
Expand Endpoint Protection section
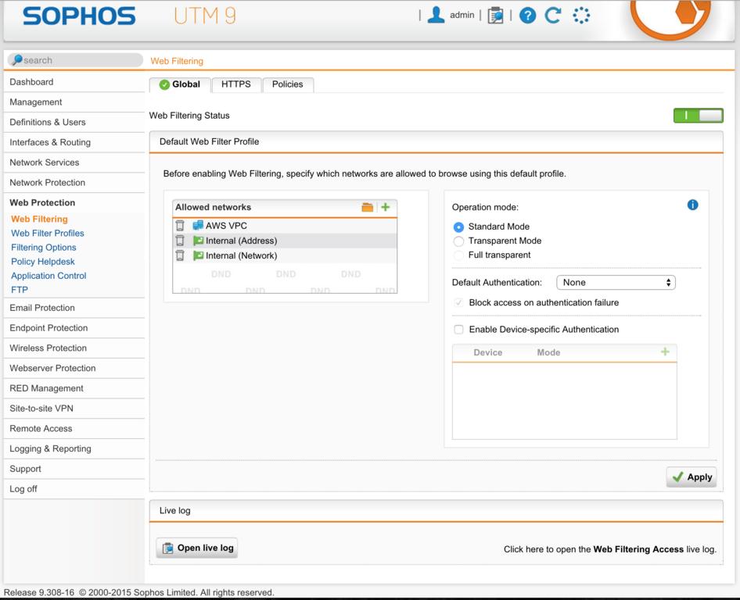coord(74,328)
